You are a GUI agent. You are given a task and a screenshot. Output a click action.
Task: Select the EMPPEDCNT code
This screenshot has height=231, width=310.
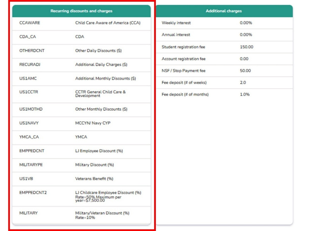click(x=32, y=151)
